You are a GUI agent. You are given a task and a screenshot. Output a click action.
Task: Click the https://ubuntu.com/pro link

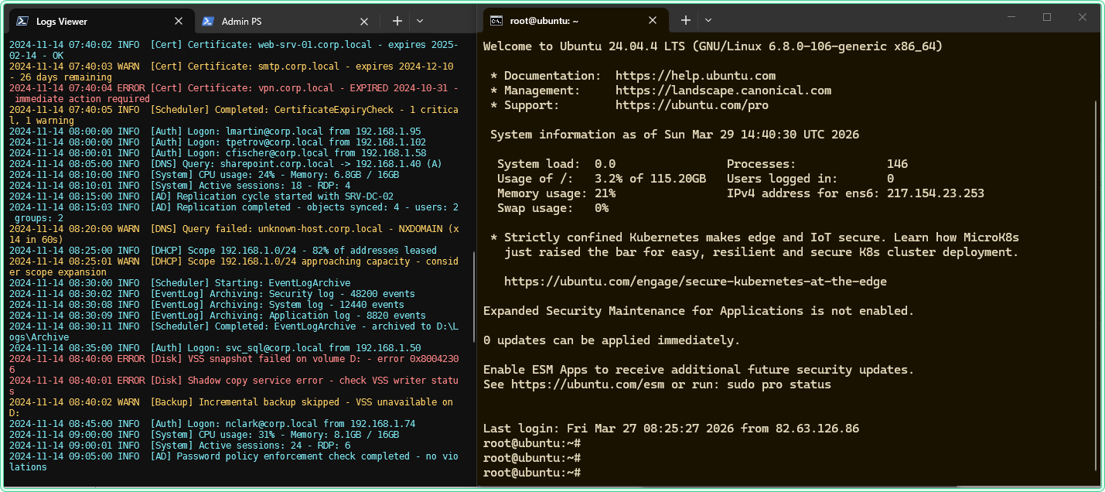pos(692,105)
